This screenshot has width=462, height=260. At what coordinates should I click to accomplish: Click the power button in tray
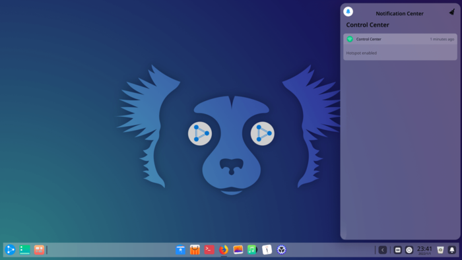pyautogui.click(x=409, y=250)
